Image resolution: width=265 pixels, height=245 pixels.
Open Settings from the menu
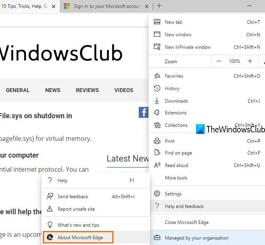tap(208, 194)
